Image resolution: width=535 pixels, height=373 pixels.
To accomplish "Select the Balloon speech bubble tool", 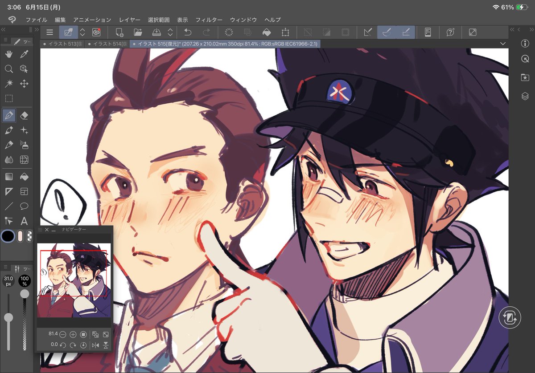I will 24,206.
